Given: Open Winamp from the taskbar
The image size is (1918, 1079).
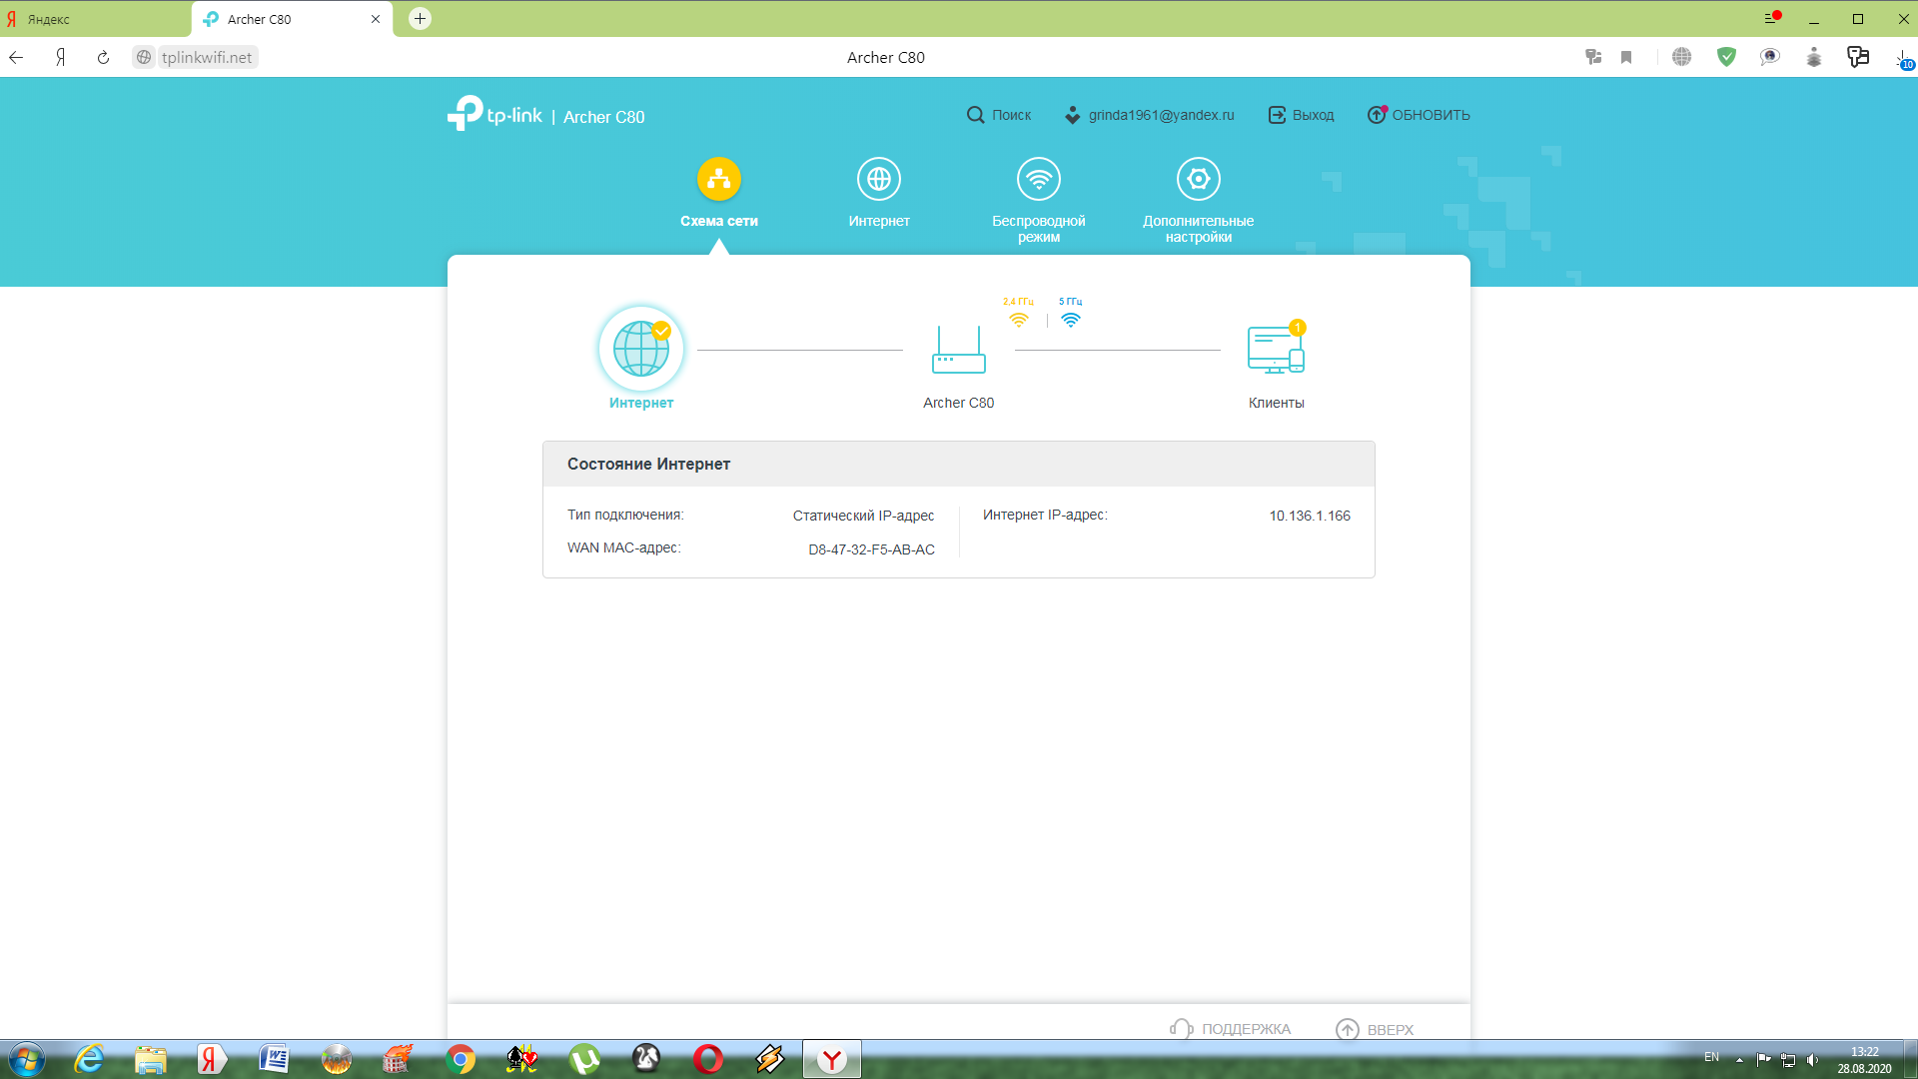Looking at the screenshot, I should pos(770,1059).
